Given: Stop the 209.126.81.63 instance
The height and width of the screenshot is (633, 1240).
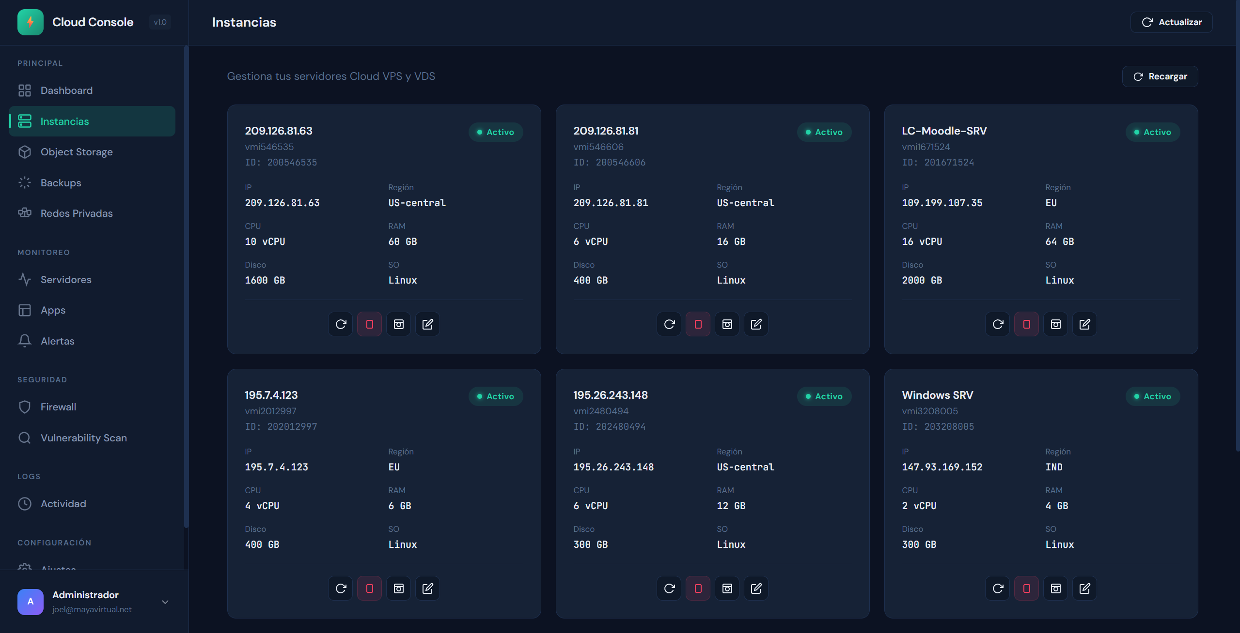Looking at the screenshot, I should point(370,324).
